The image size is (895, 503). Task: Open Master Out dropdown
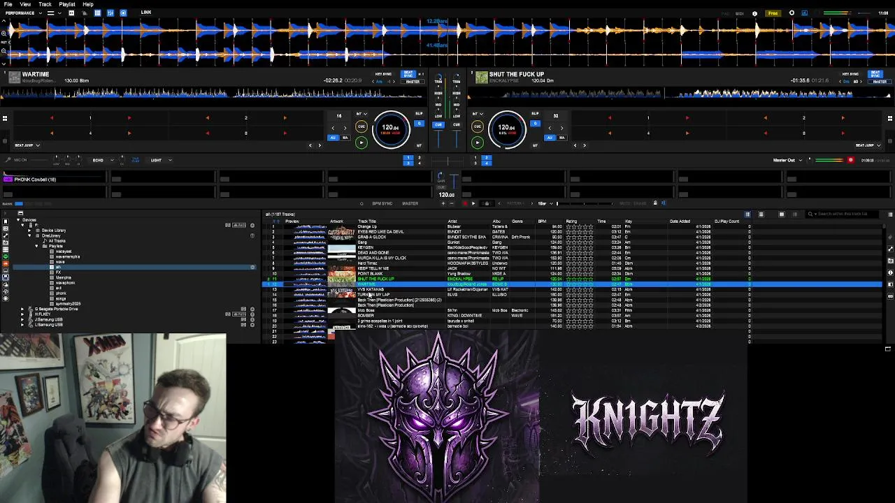coord(787,160)
